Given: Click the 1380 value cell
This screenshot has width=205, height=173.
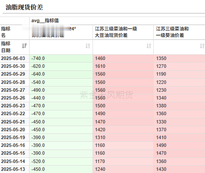Looking at the screenshot, I should click(179, 106).
